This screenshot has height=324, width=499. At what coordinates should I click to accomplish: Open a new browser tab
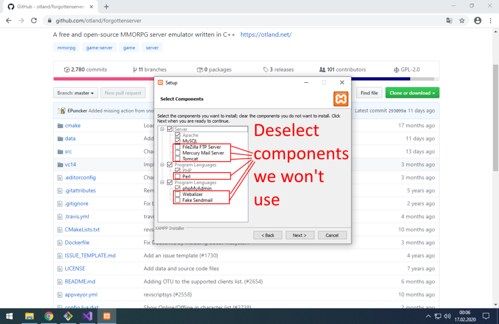[x=106, y=7]
